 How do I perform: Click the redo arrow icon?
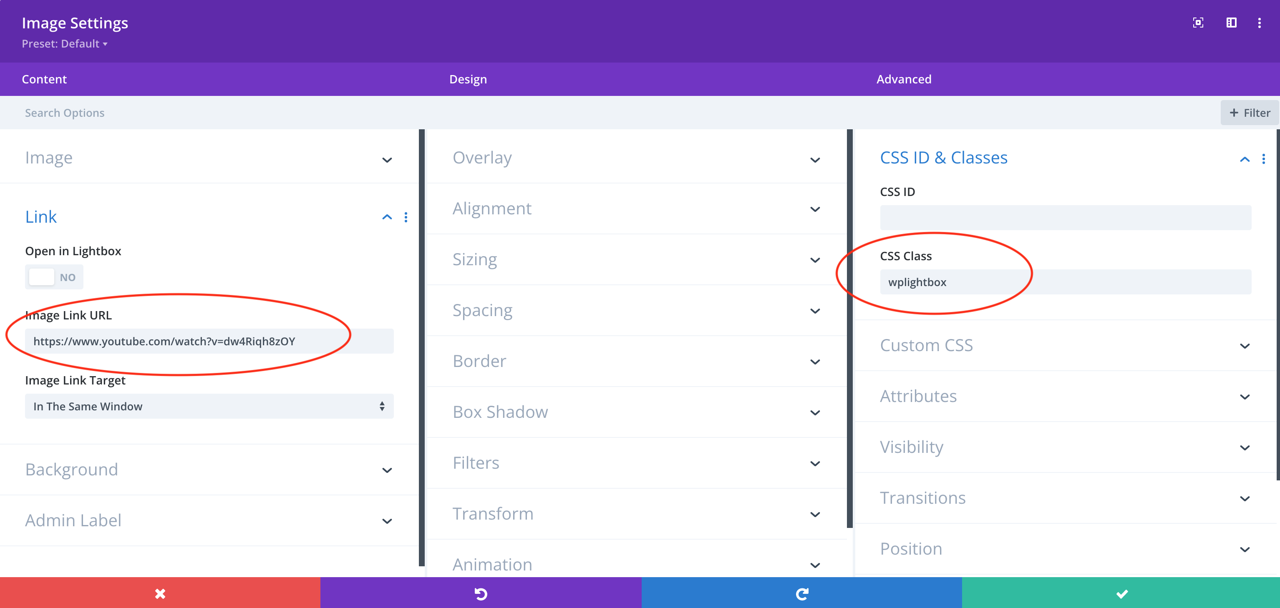coord(801,593)
